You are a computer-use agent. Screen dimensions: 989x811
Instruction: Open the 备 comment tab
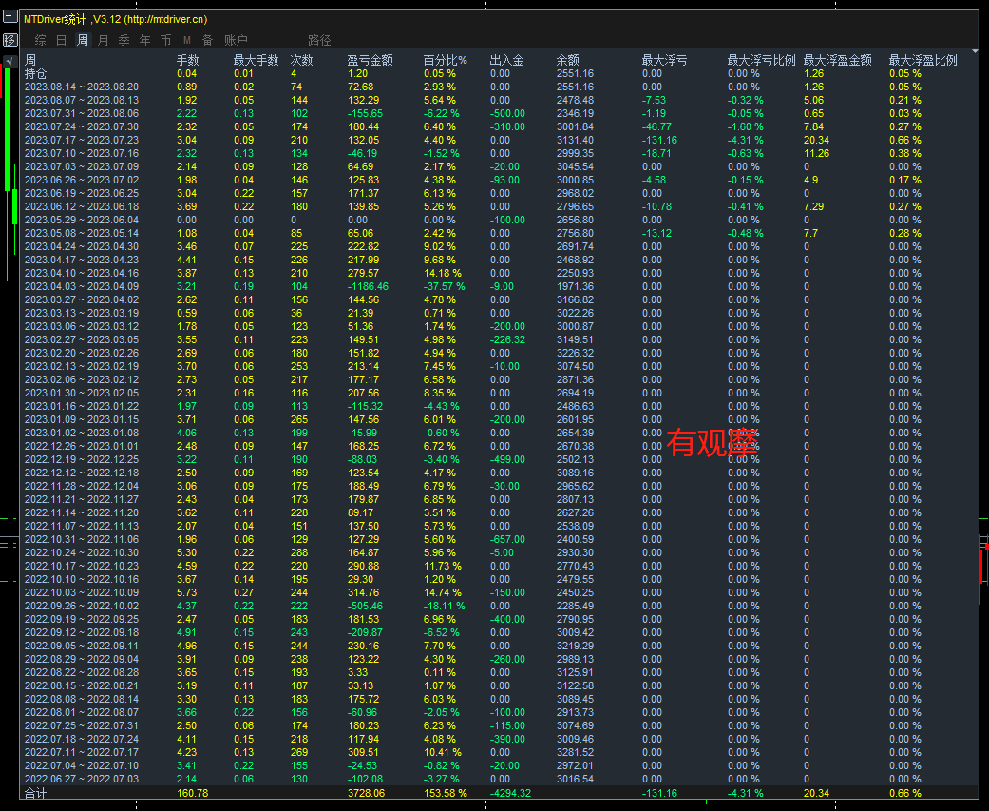[207, 40]
